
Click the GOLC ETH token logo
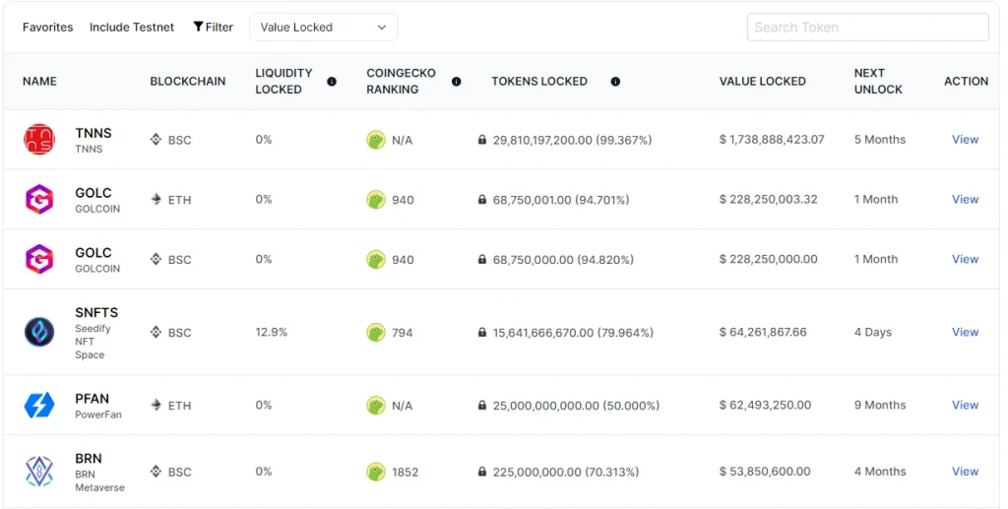(x=39, y=199)
